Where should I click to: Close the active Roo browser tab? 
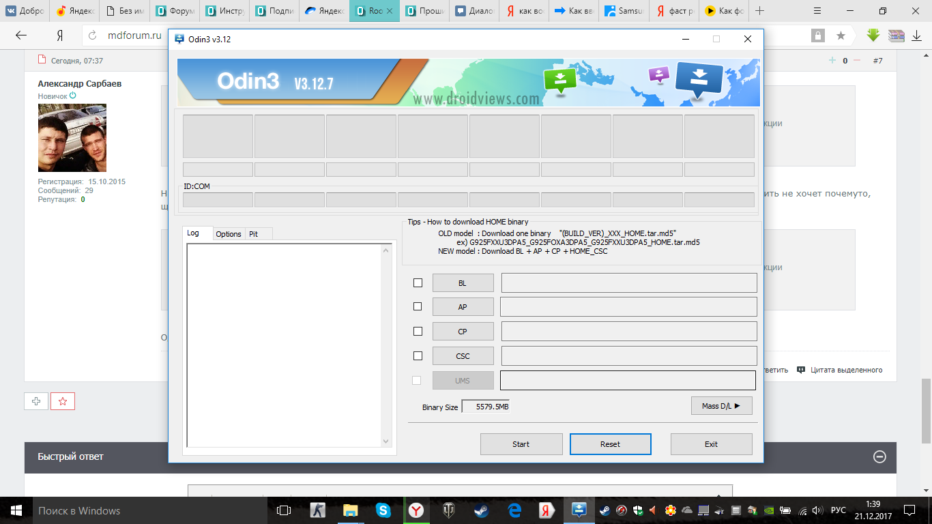[390, 11]
